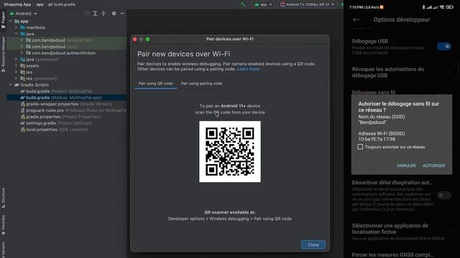Click the Shopping App breadcrumb
Viewport: 460px width, 258px height.
tap(17, 4)
